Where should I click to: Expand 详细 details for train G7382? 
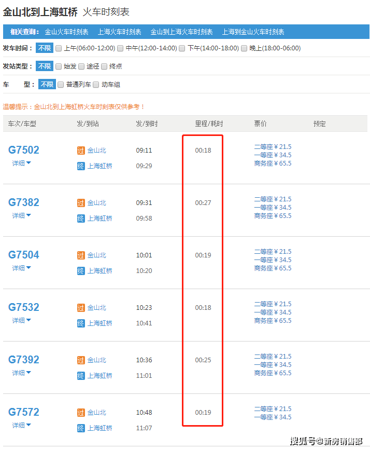pyautogui.click(x=21, y=215)
